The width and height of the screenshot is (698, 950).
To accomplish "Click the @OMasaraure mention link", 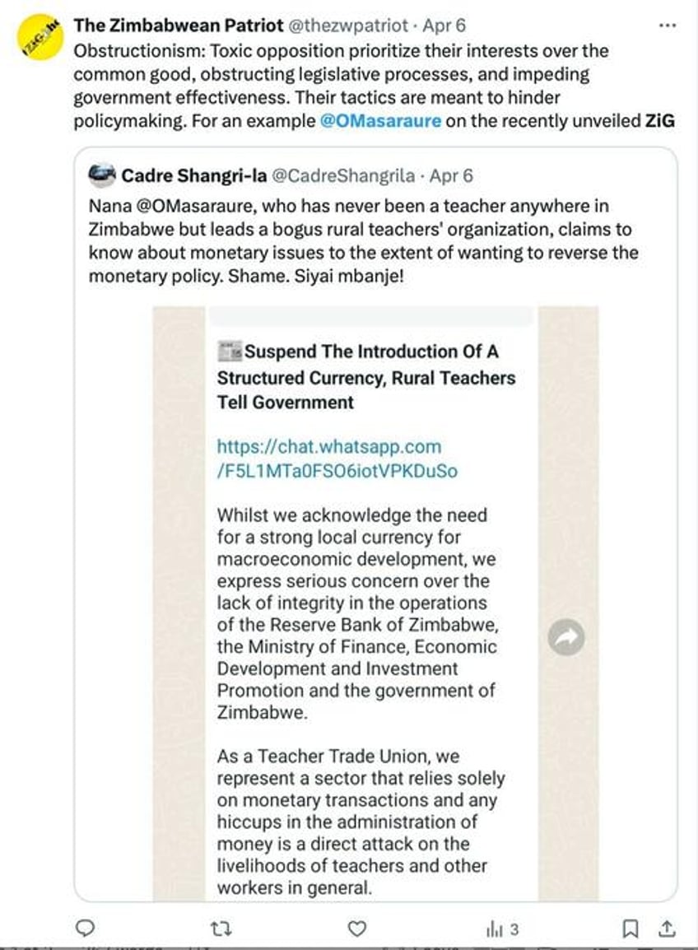I will point(380,120).
